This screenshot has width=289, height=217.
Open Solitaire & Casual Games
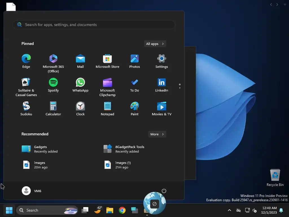coord(26,87)
